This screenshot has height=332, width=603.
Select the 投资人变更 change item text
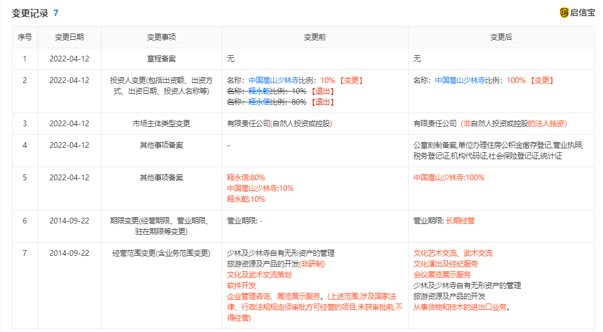pyautogui.click(x=161, y=86)
